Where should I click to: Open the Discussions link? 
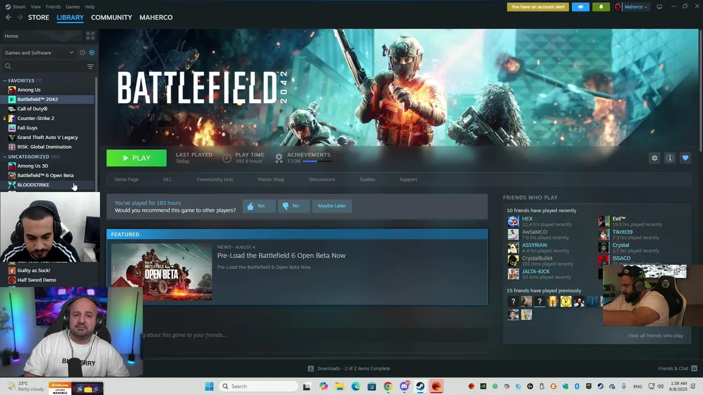pos(322,179)
